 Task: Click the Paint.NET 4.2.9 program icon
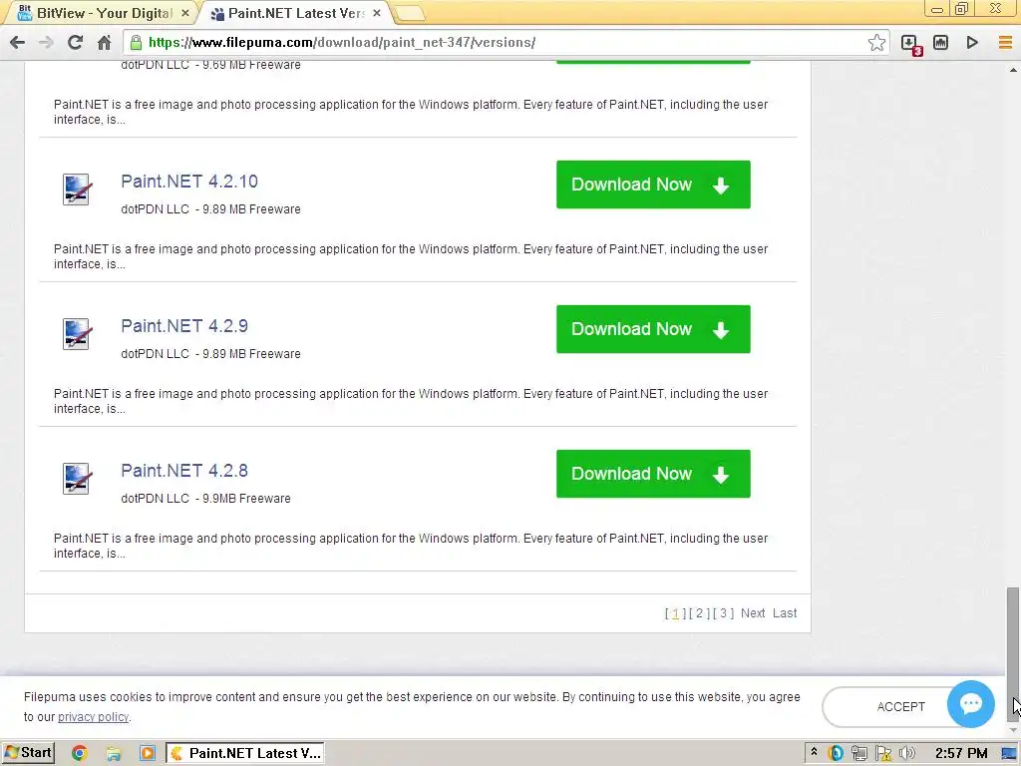click(77, 333)
